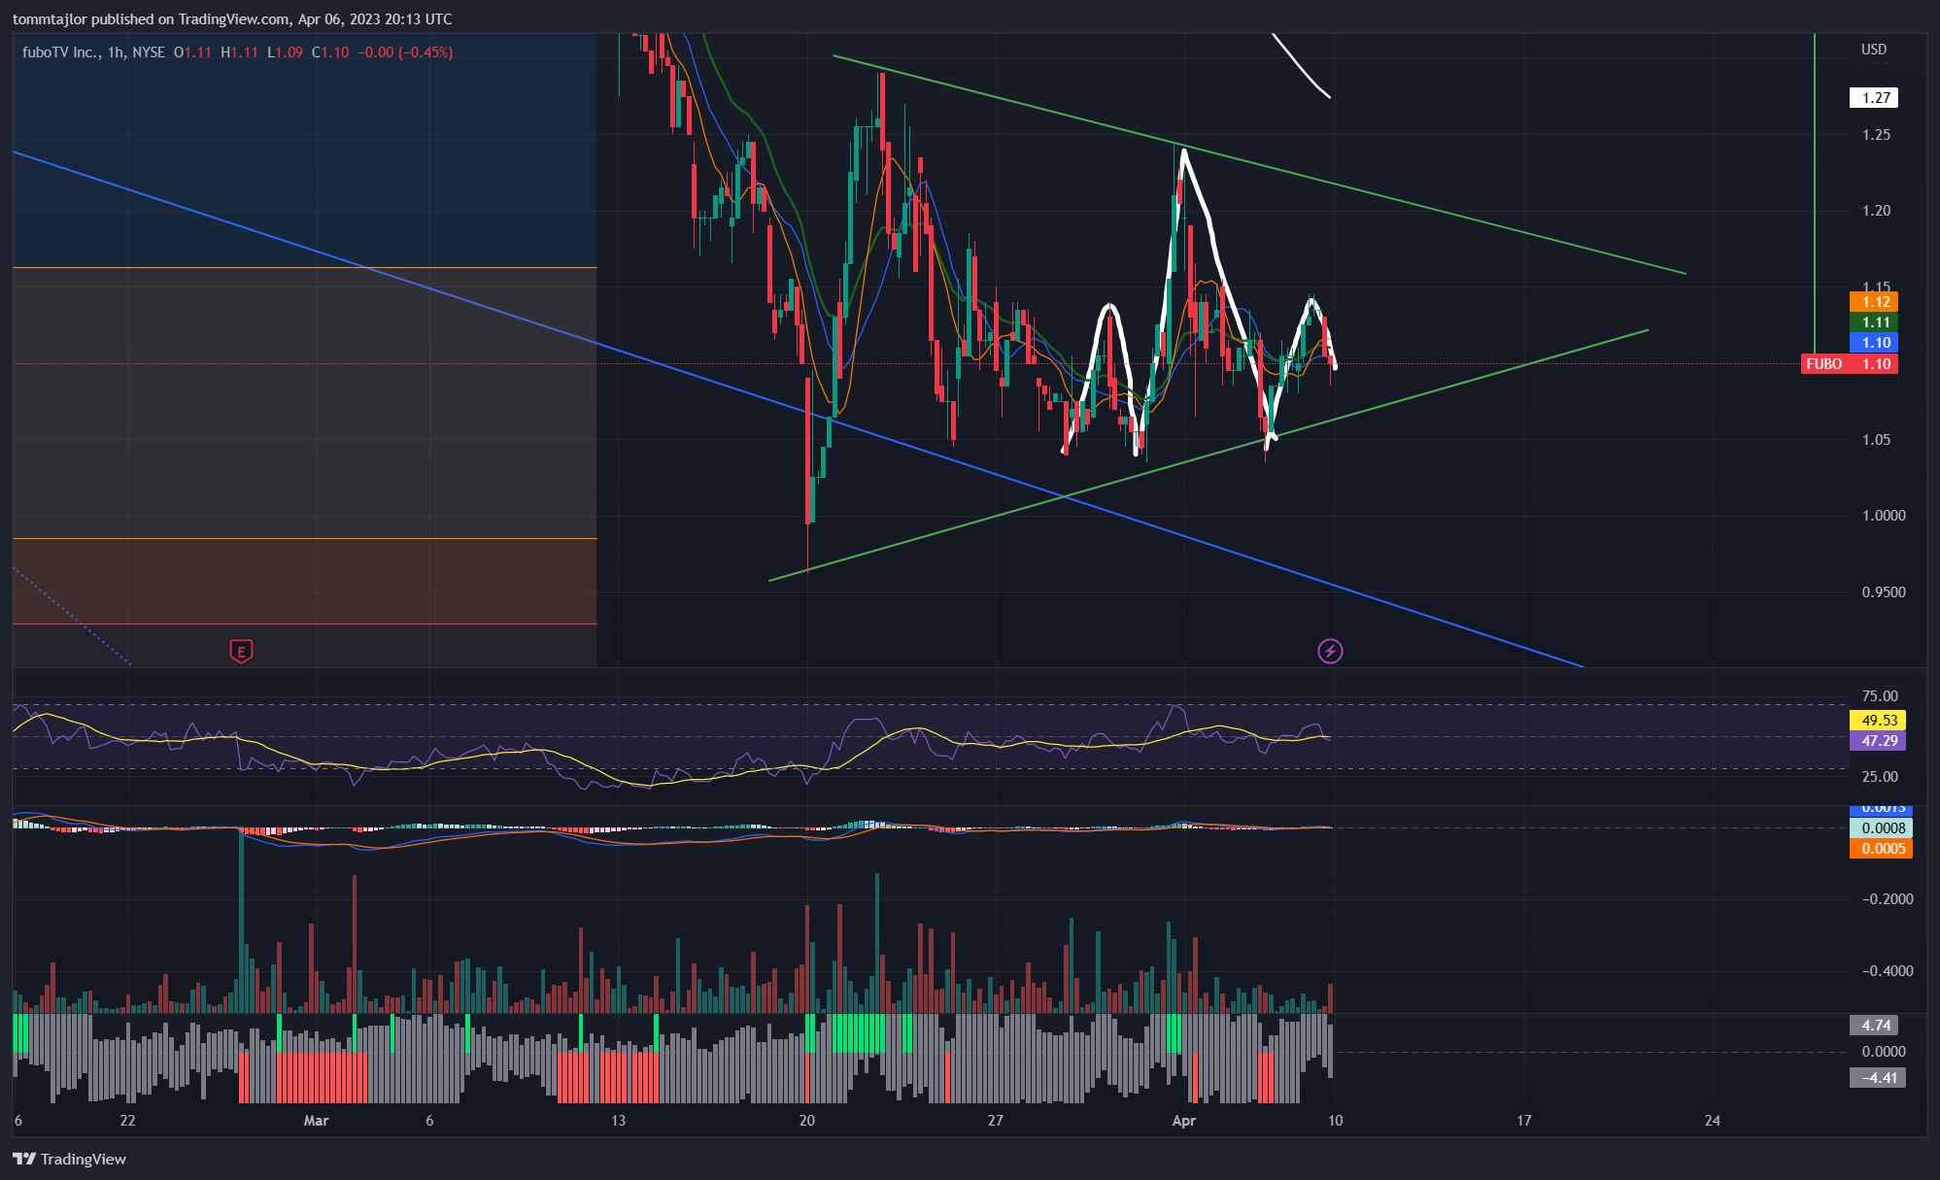This screenshot has width=1940, height=1180.
Task: Select the blue 1.10 price label
Action: 1873,343
